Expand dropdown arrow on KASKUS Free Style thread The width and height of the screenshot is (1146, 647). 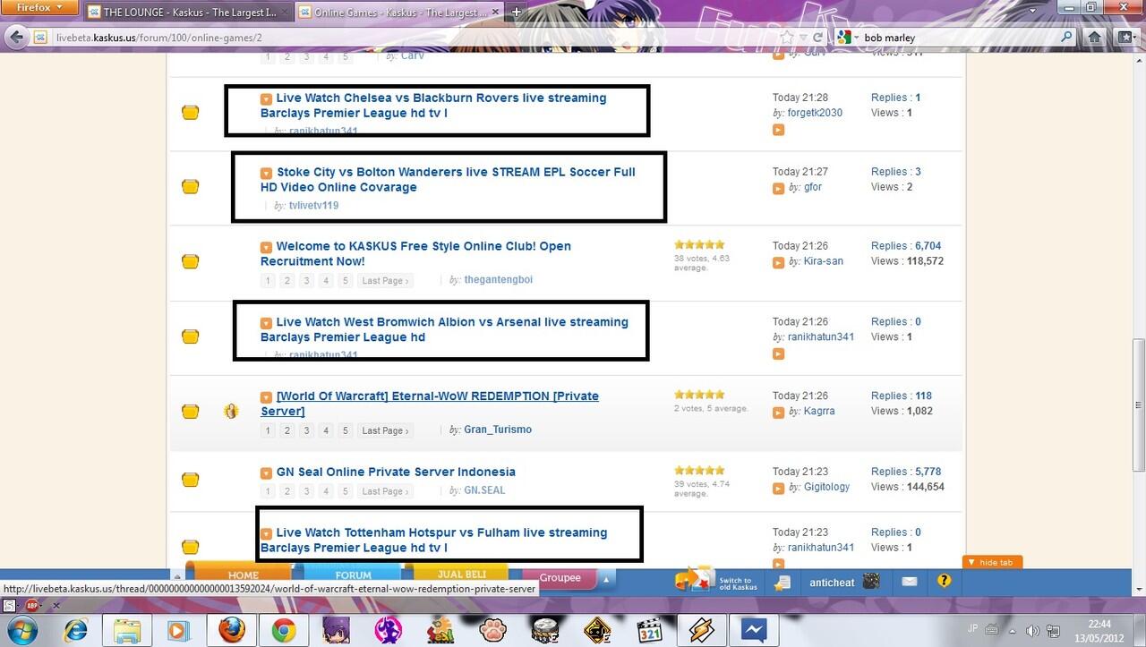pos(266,247)
